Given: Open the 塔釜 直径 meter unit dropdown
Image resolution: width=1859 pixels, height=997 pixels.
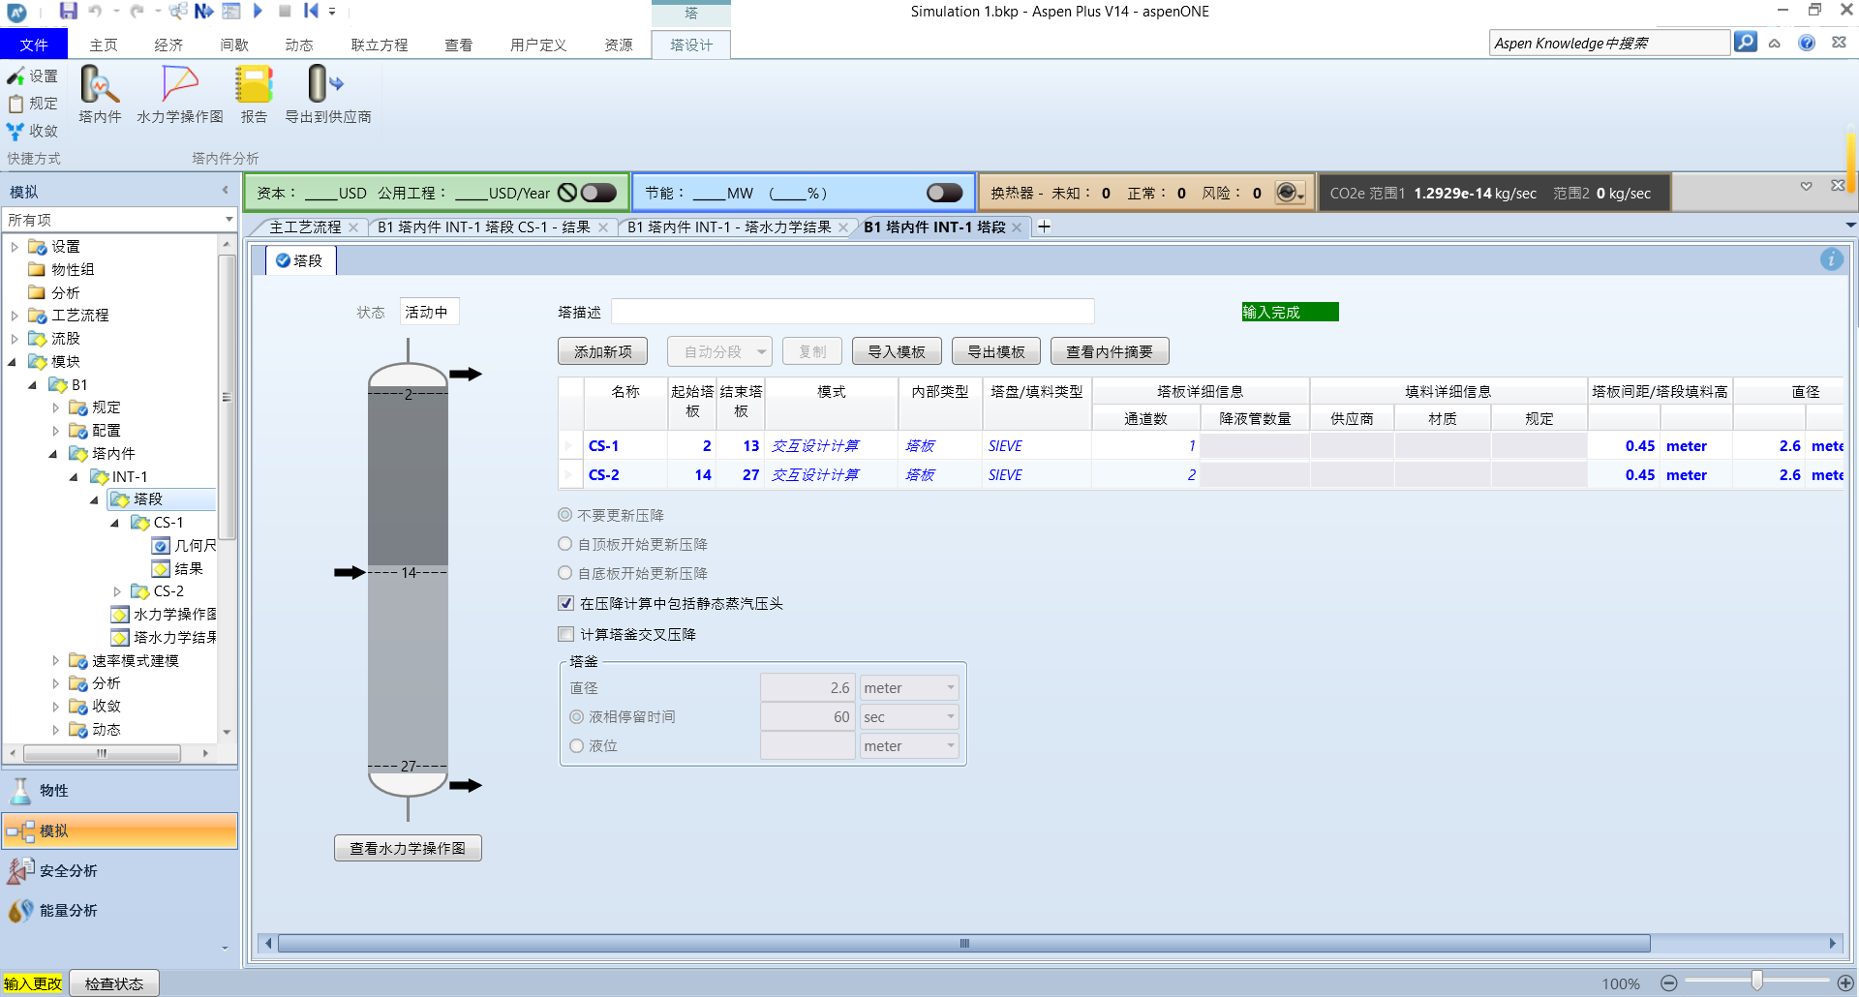Looking at the screenshot, I should [950, 688].
